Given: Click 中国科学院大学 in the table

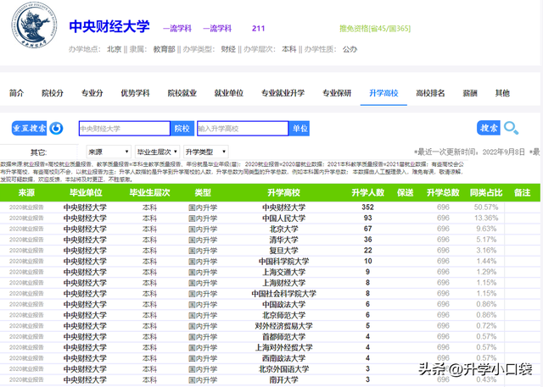Looking at the screenshot, I should click(283, 261).
